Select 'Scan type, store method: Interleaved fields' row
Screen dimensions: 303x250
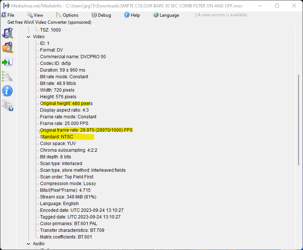tap(83, 170)
